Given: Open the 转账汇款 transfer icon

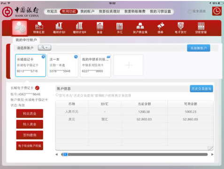Looking at the screenshot, I should point(39,28).
